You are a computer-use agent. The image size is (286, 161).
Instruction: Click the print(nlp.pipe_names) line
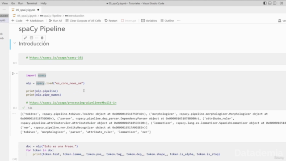coord(44,95)
